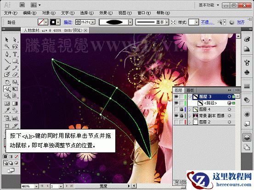Select the Free Transform tool

coord(15,89)
